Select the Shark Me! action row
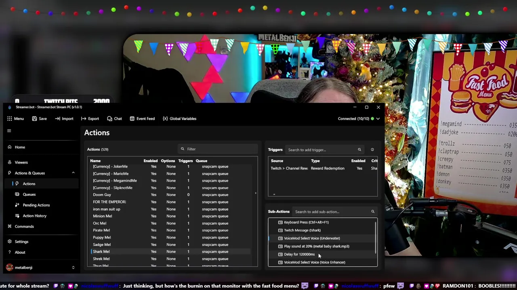 pos(170,251)
